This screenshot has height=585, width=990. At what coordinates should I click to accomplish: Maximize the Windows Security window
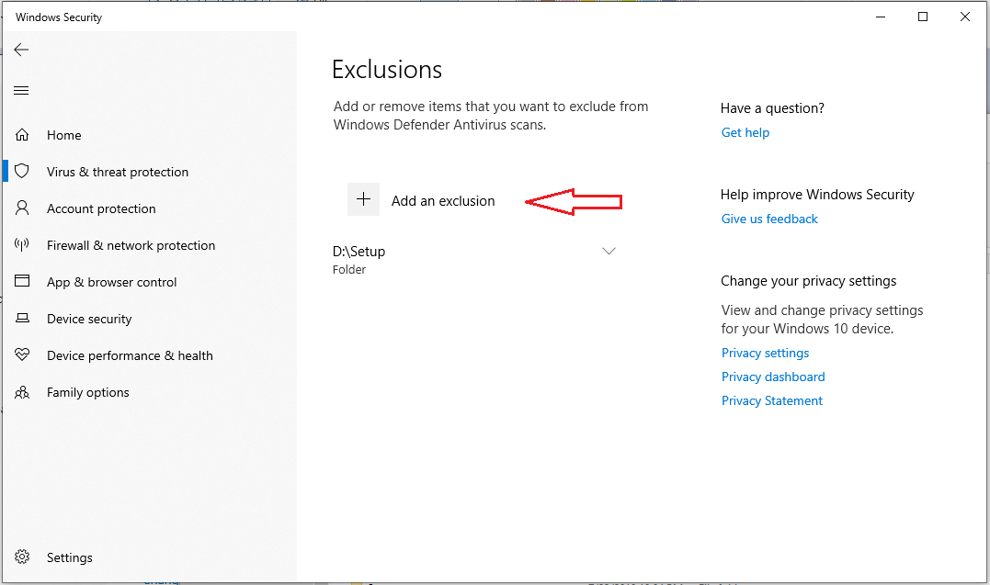[923, 17]
